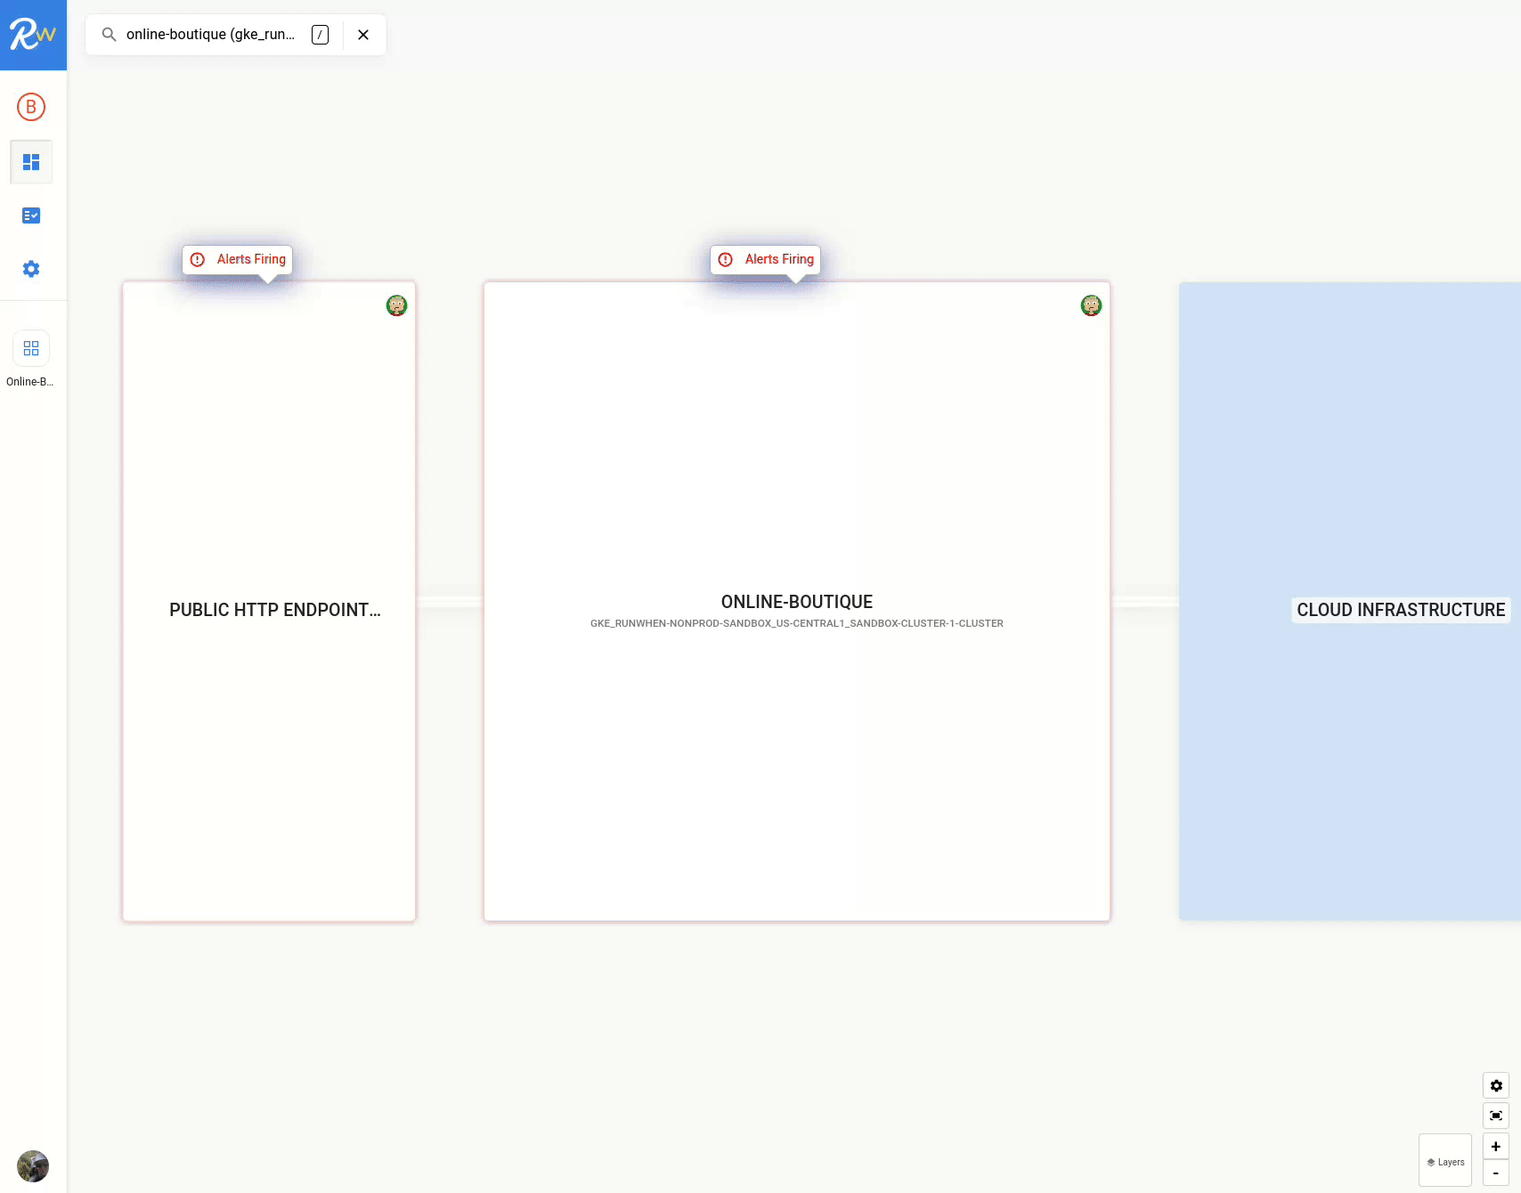The image size is (1521, 1193).
Task: Click Alerts Firing badge above Public HTTP Endpoint
Action: click(238, 259)
